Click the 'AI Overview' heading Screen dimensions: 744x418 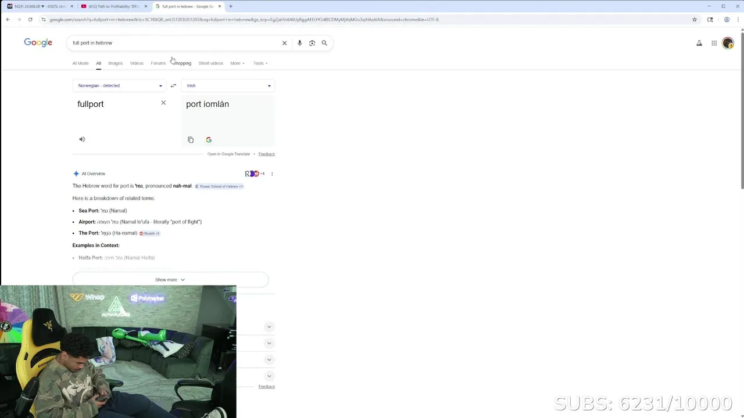[x=93, y=174]
